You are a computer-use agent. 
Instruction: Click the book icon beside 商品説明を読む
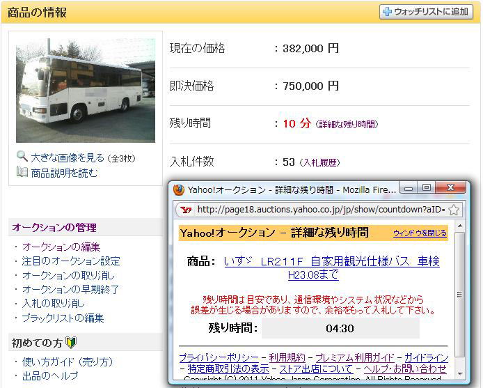point(22,172)
